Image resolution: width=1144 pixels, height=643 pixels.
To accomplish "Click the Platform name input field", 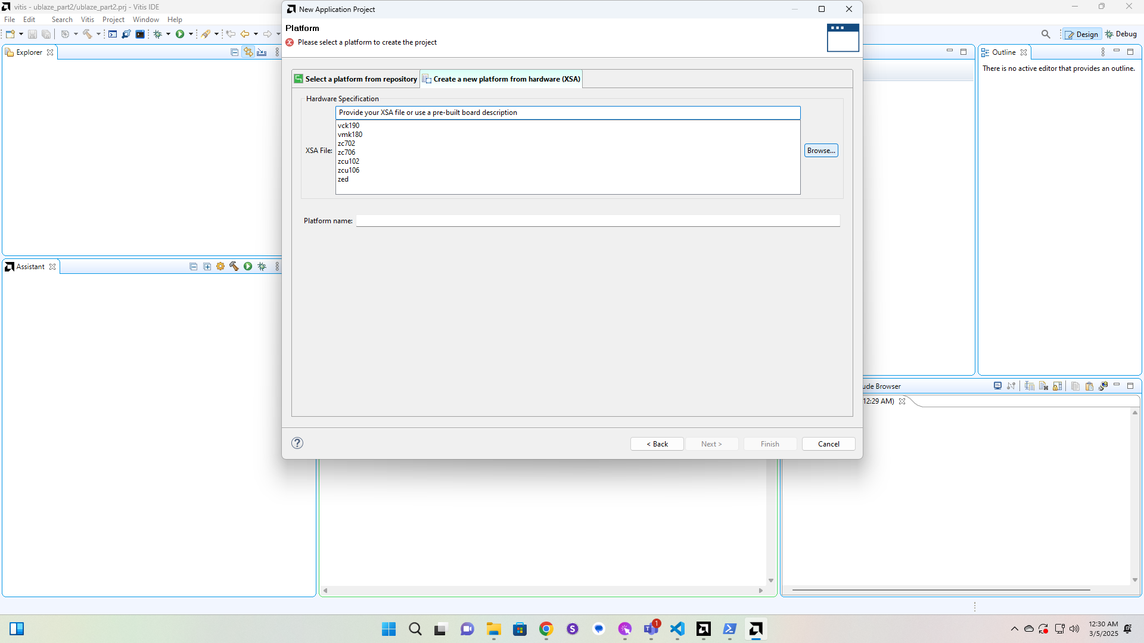I will click(598, 221).
